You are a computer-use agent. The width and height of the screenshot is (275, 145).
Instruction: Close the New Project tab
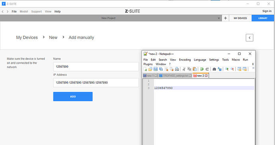[x=219, y=18]
